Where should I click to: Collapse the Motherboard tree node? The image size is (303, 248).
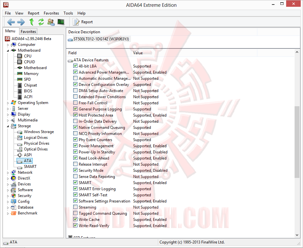8,51
